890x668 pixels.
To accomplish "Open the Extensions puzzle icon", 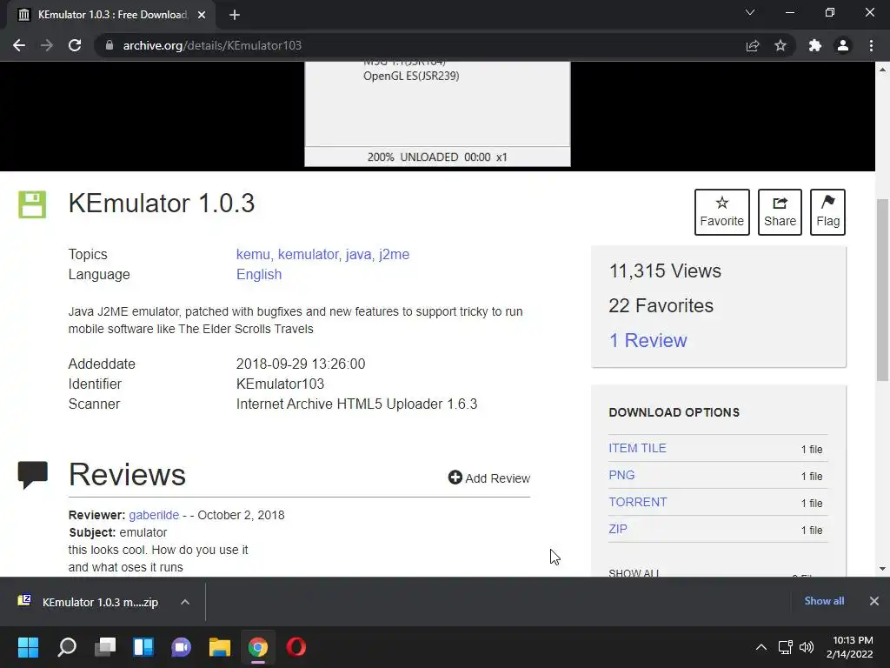I will click(x=815, y=45).
